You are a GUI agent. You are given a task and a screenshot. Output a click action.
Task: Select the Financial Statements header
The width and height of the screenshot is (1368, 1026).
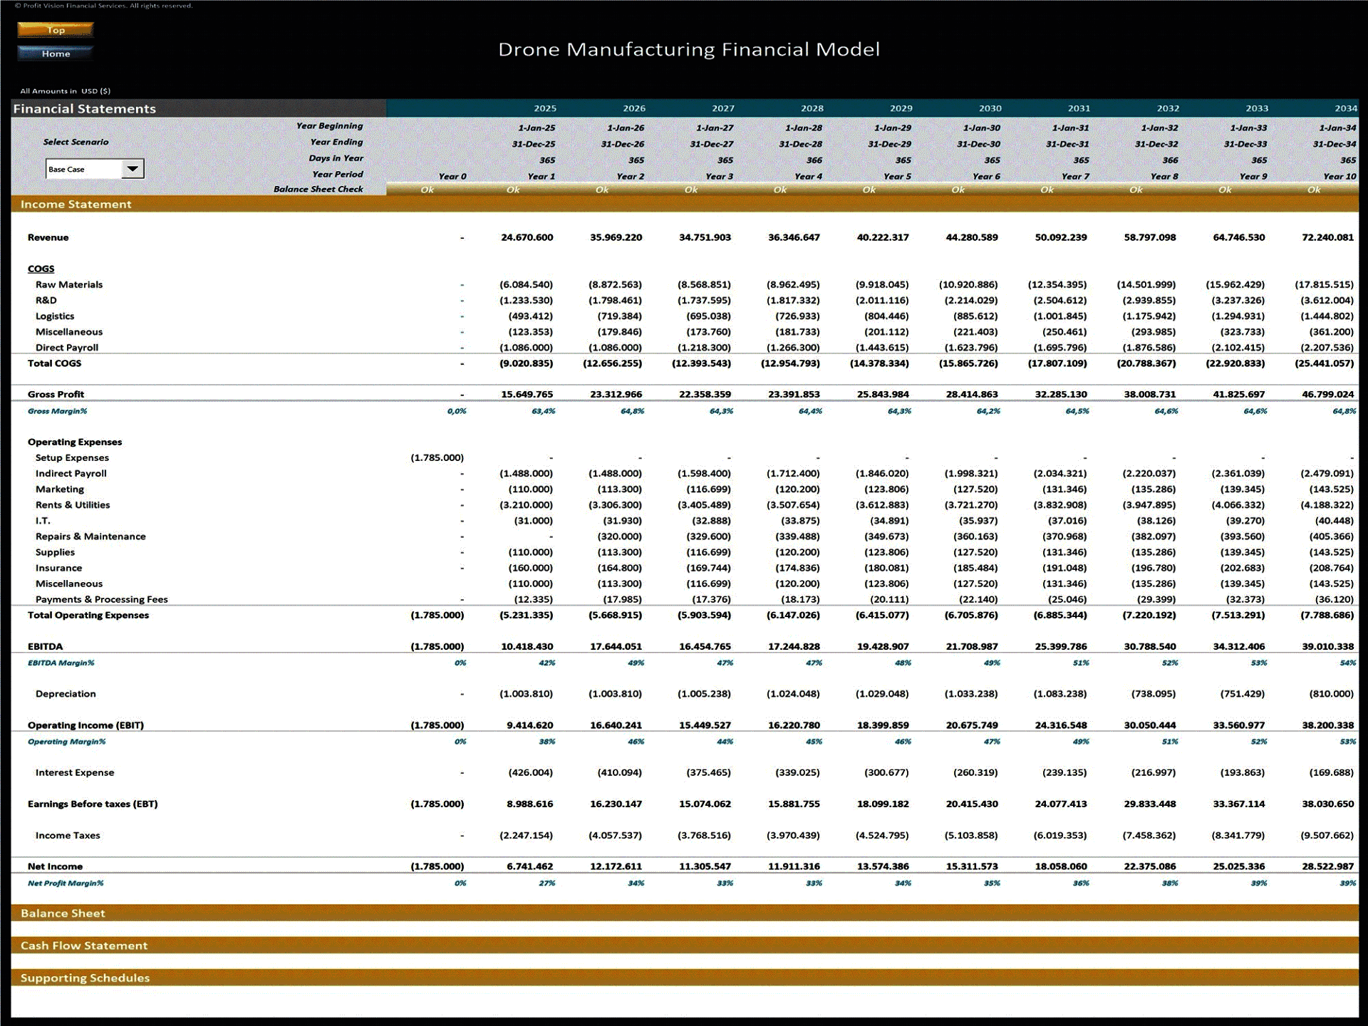[x=85, y=108]
